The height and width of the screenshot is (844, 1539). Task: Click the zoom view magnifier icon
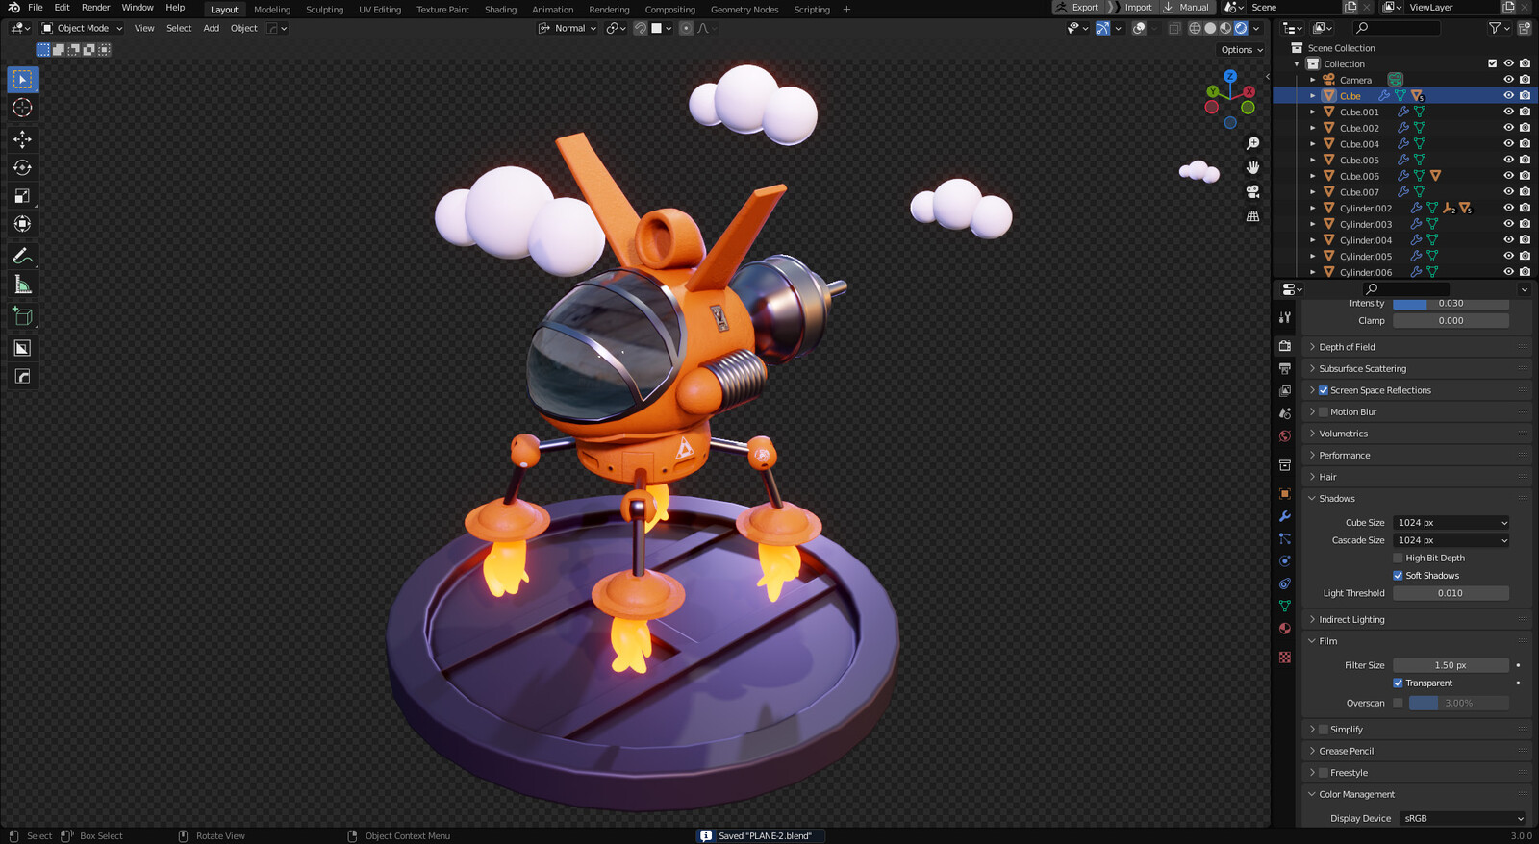(1252, 143)
